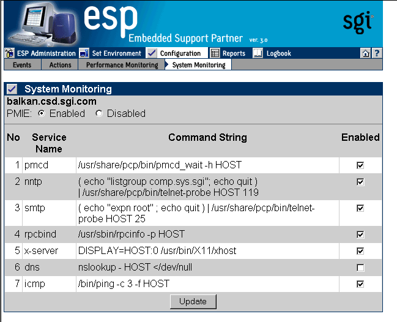
Task: Click the ESP Administration icon
Action: [x=9, y=53]
